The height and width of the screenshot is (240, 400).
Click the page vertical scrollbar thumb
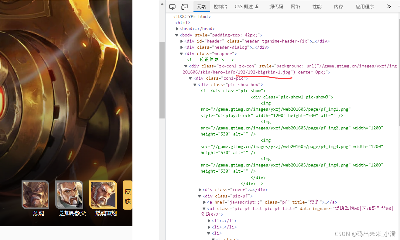(162, 80)
